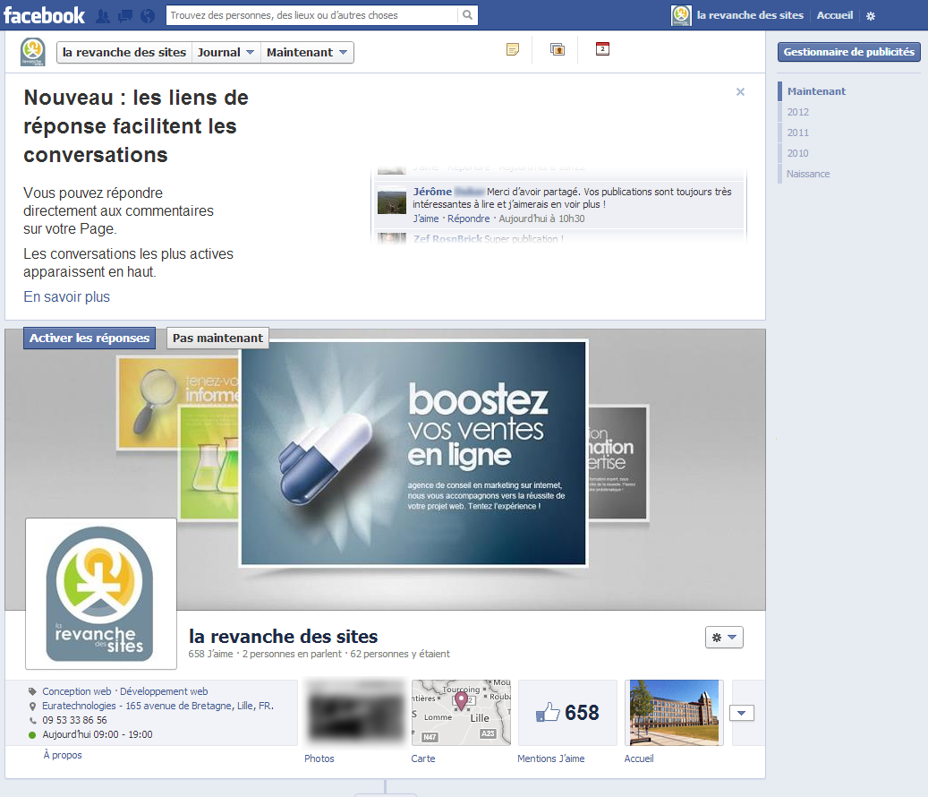The height and width of the screenshot is (797, 928).
Task: Click Répondre under Jérôme's comment
Action: coord(468,219)
